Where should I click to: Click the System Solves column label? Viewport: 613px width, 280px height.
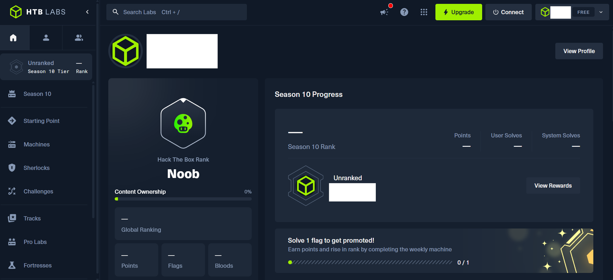pos(561,135)
